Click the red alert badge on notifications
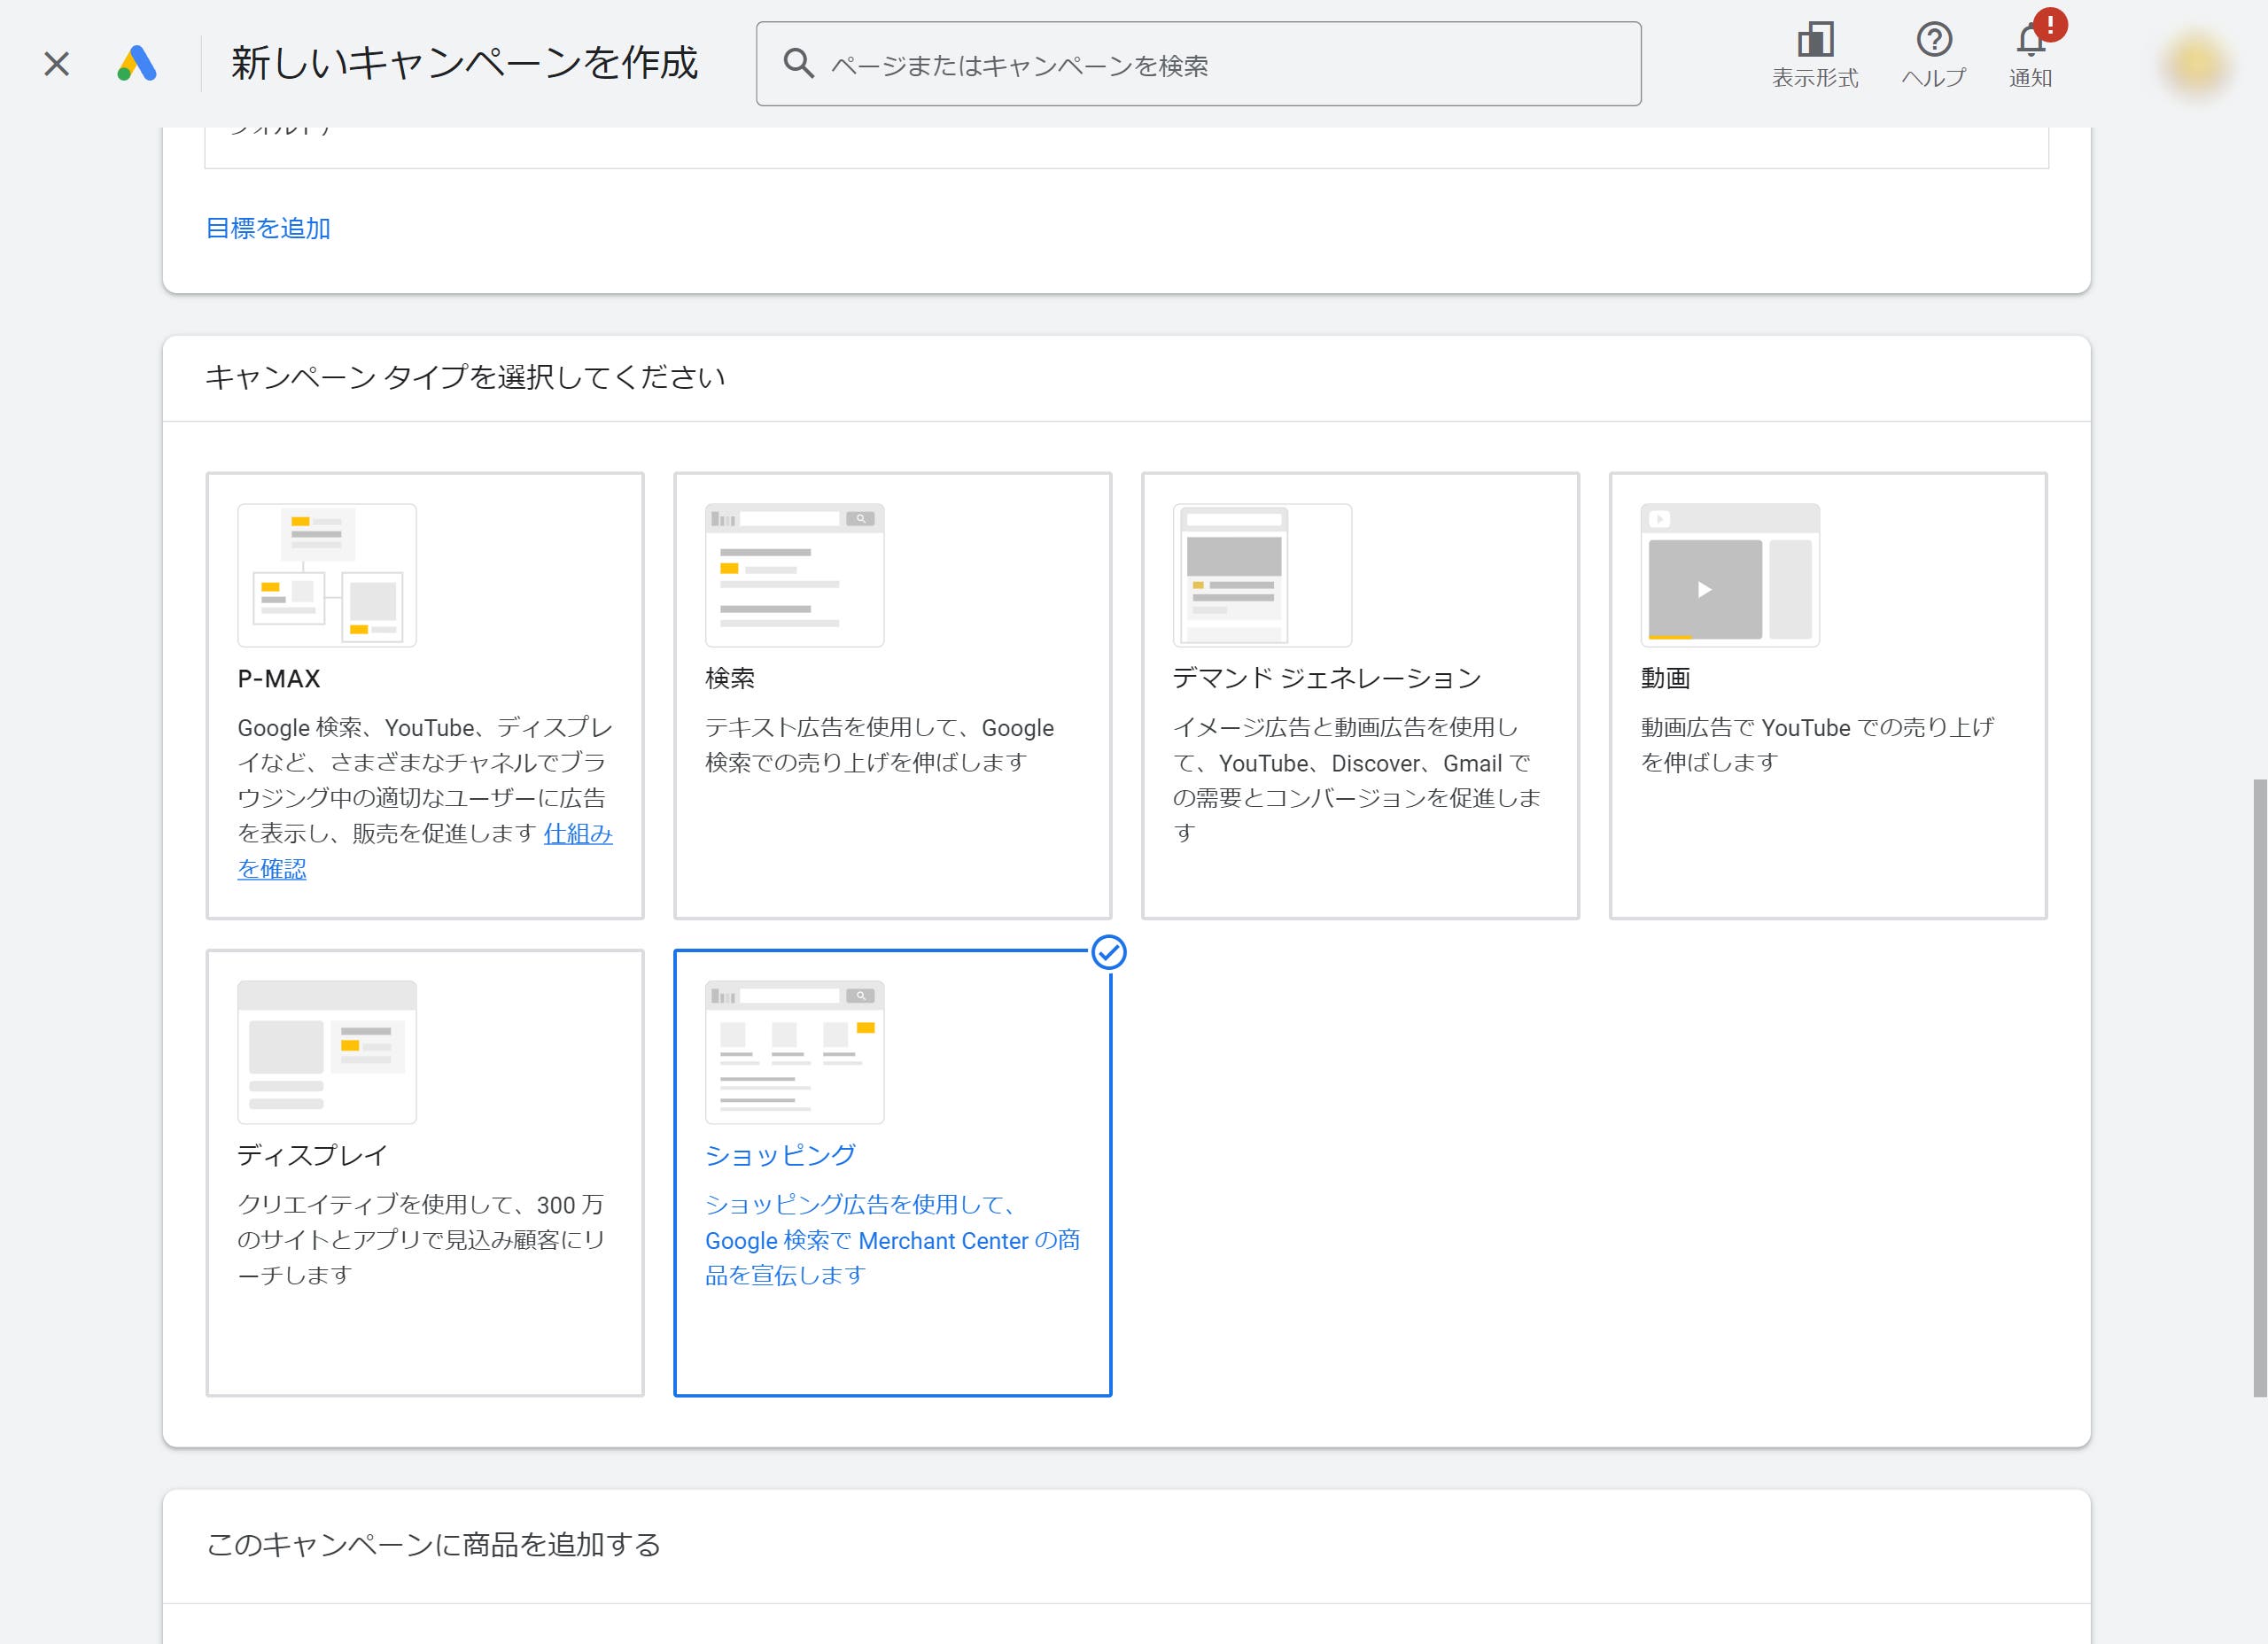Image resolution: width=2268 pixels, height=1644 pixels. tap(2050, 25)
